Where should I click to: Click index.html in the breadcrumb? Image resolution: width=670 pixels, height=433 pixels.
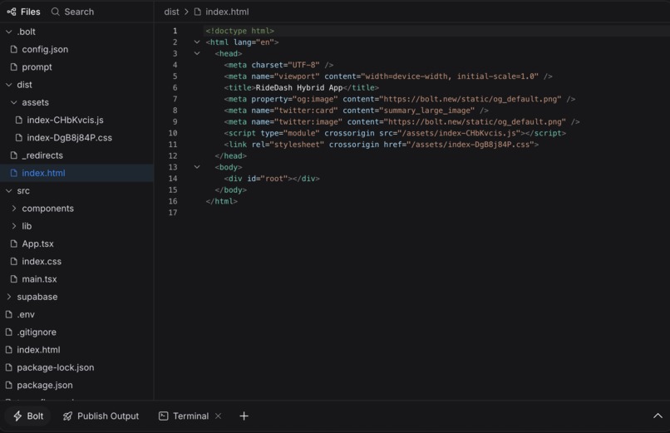[x=227, y=12]
